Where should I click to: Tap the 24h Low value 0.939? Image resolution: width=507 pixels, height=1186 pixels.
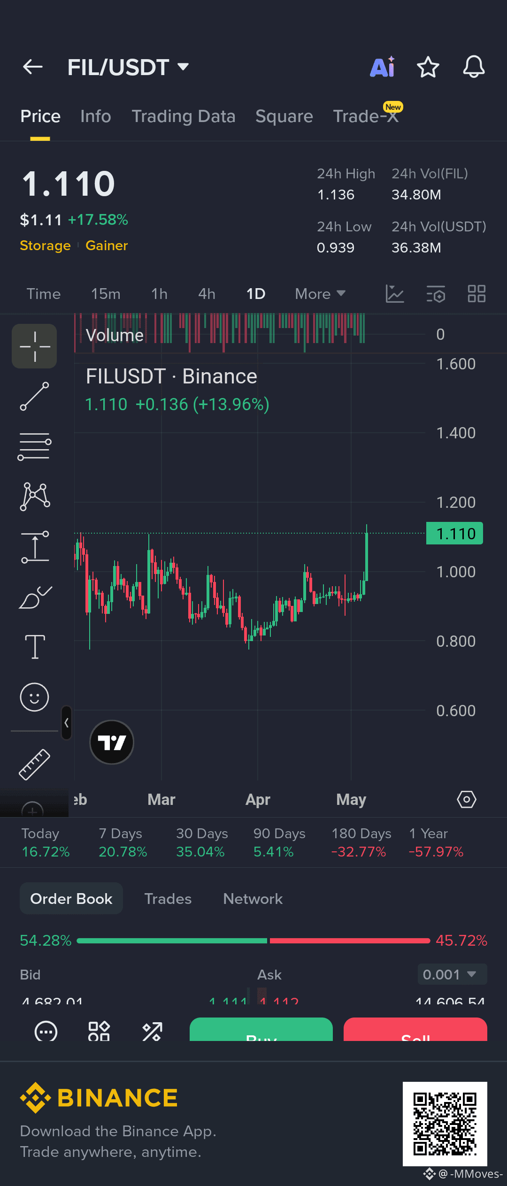(336, 248)
